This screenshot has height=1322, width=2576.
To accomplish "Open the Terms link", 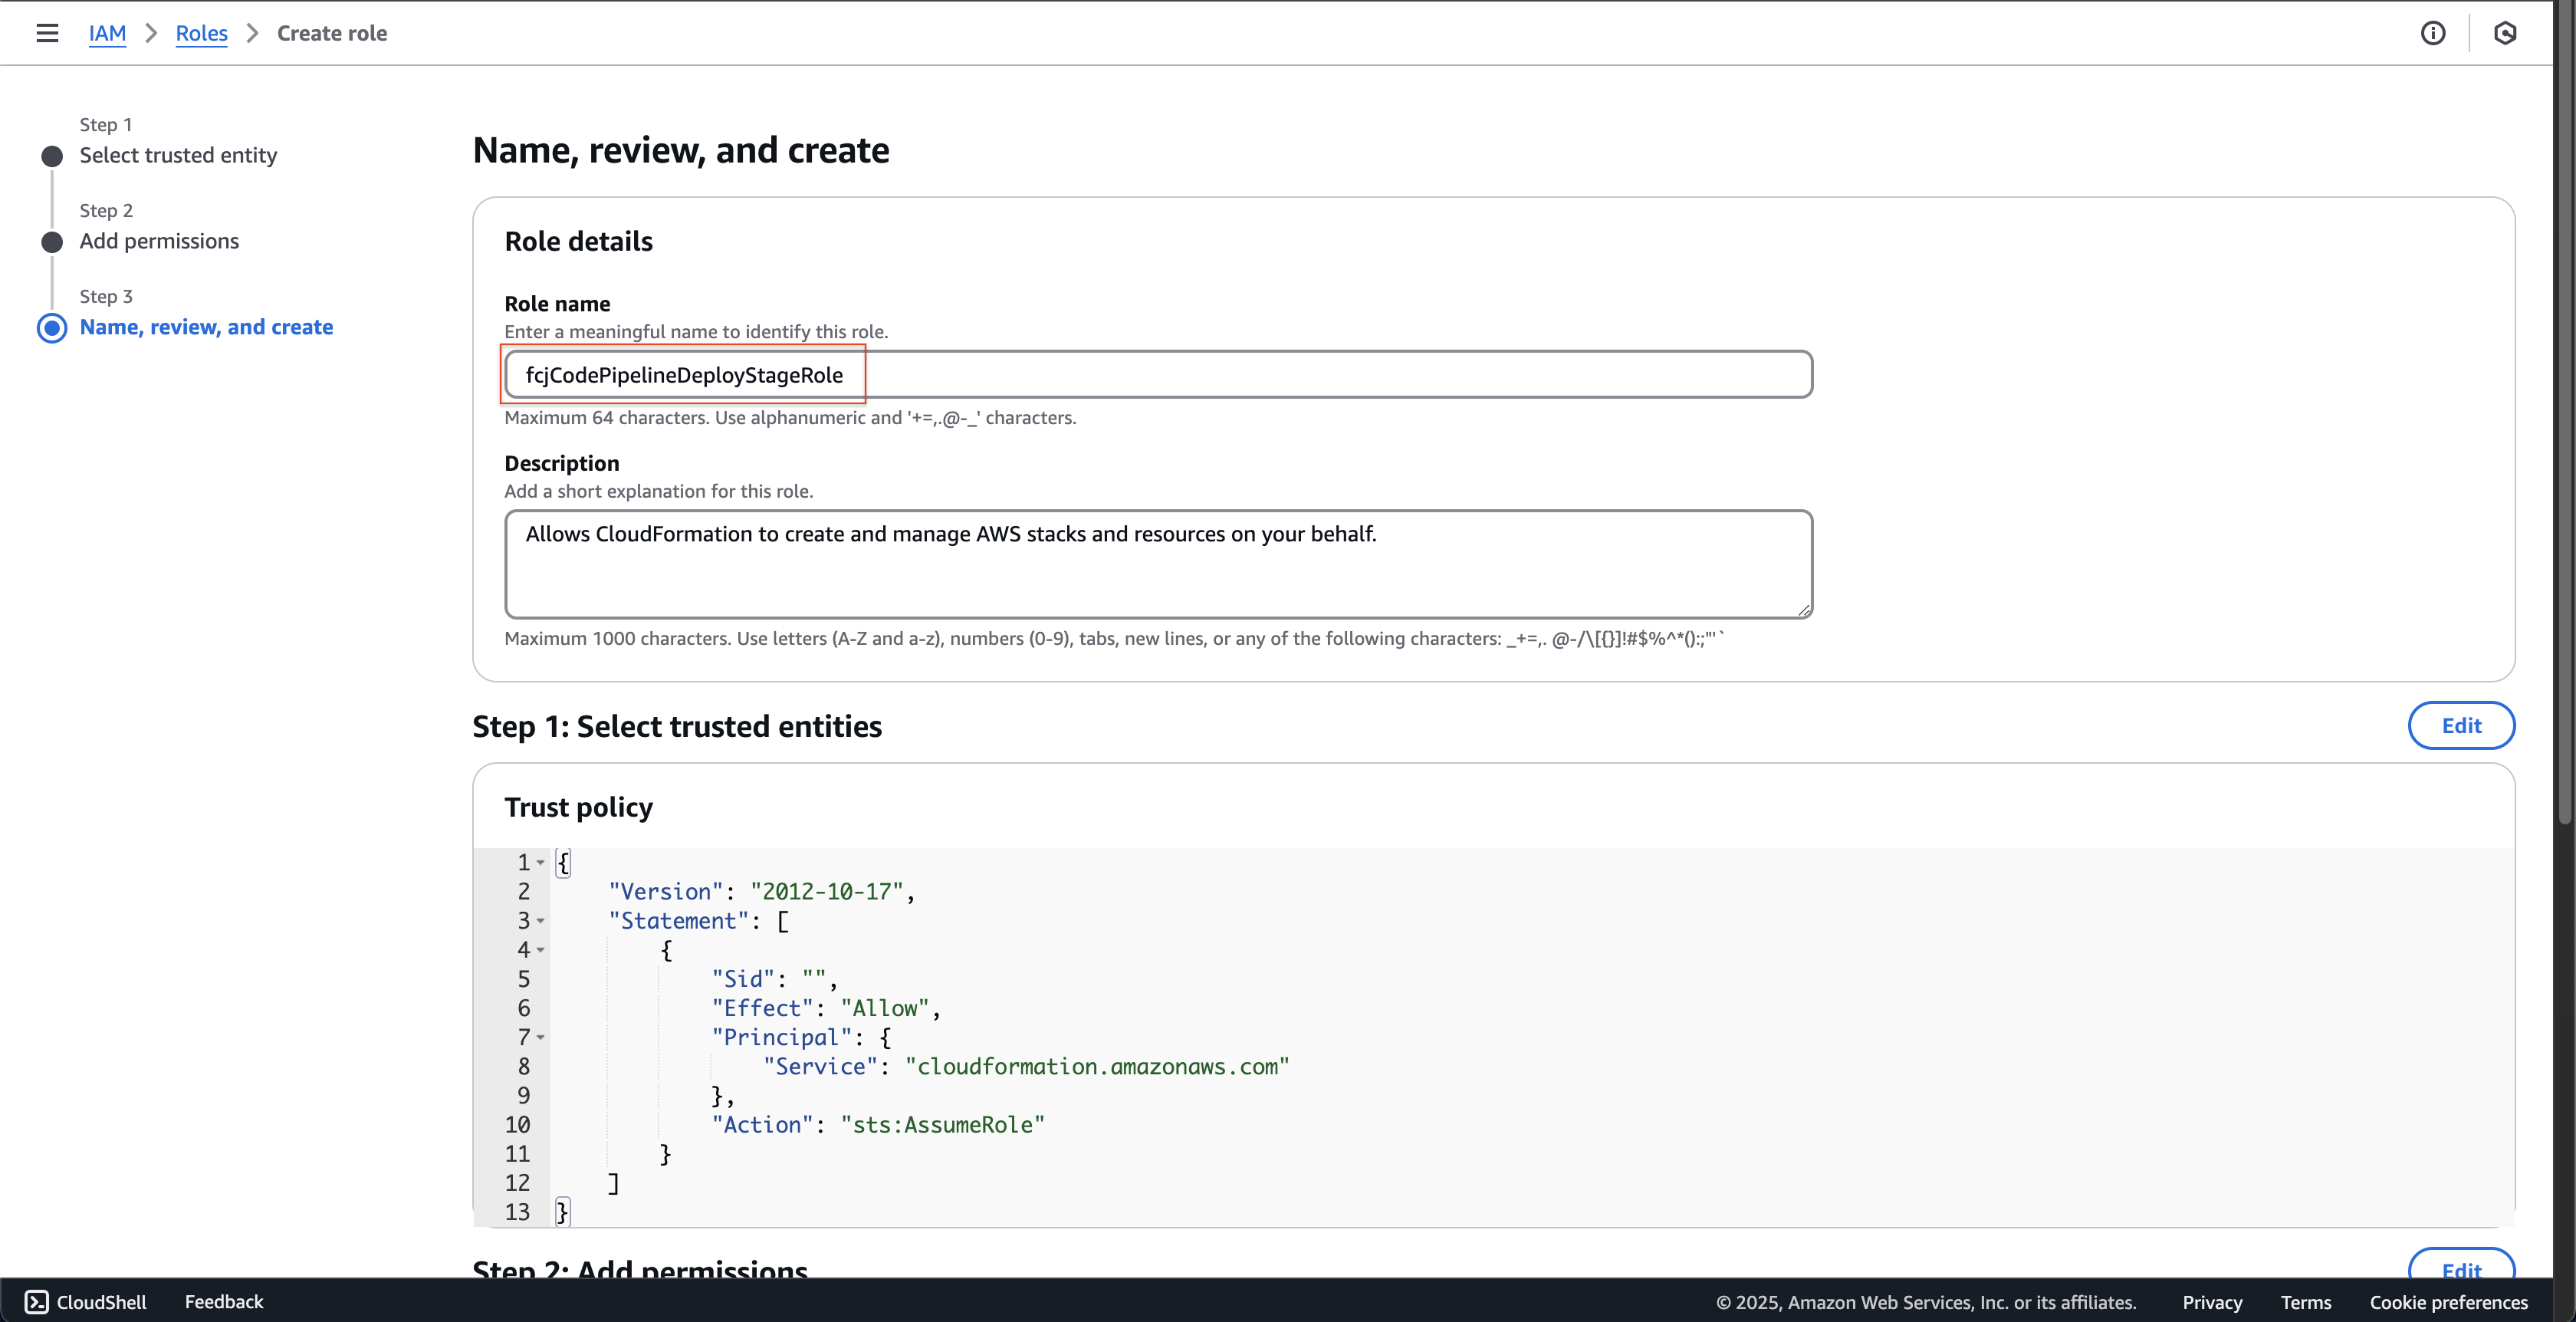I will (x=2305, y=1302).
